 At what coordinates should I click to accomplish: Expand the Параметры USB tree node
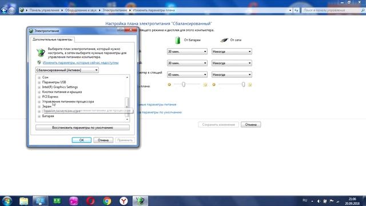click(x=39, y=82)
